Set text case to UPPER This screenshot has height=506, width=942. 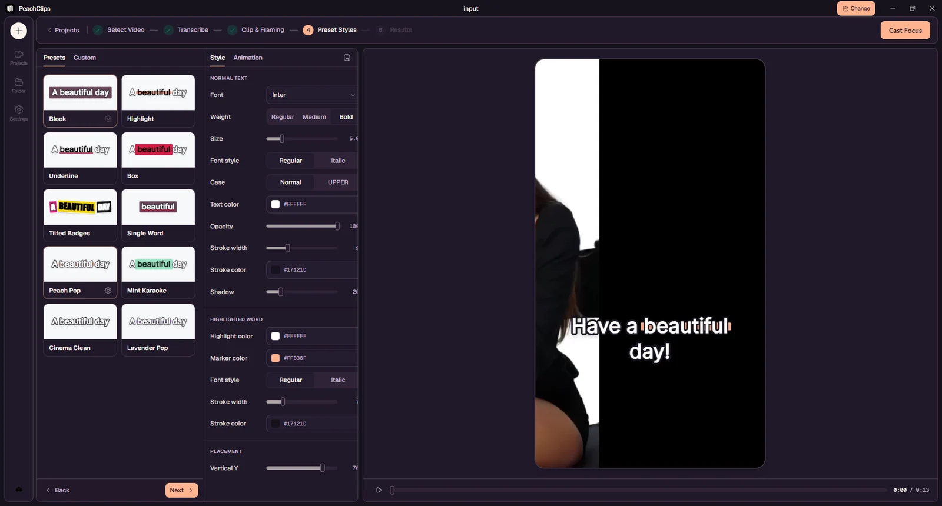tap(338, 182)
